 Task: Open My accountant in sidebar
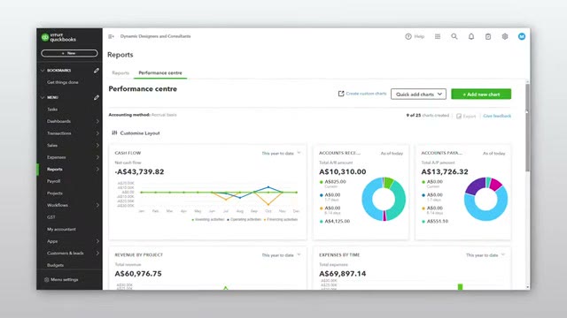coord(61,230)
